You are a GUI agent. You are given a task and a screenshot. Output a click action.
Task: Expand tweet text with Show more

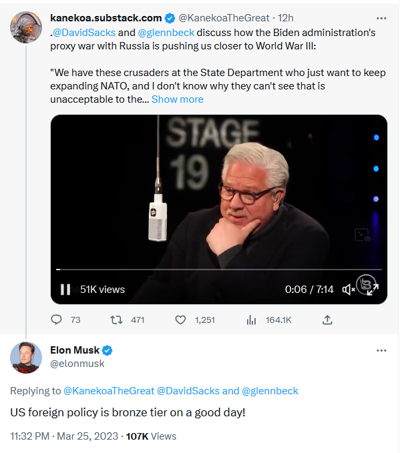tap(177, 99)
